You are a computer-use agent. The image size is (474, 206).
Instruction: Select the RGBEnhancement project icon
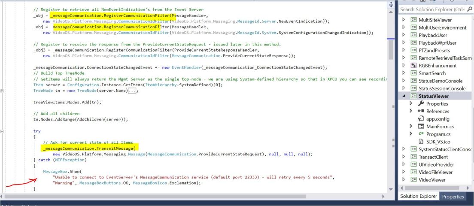point(413,66)
